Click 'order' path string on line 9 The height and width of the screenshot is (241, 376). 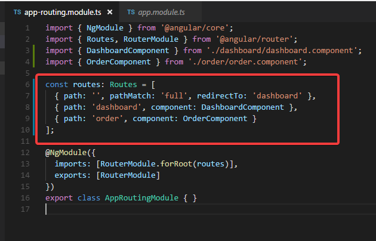pyautogui.click(x=107, y=119)
